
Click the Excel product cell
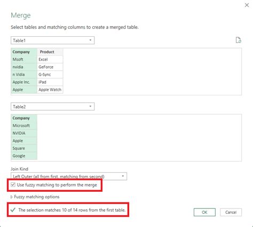tap(50, 59)
